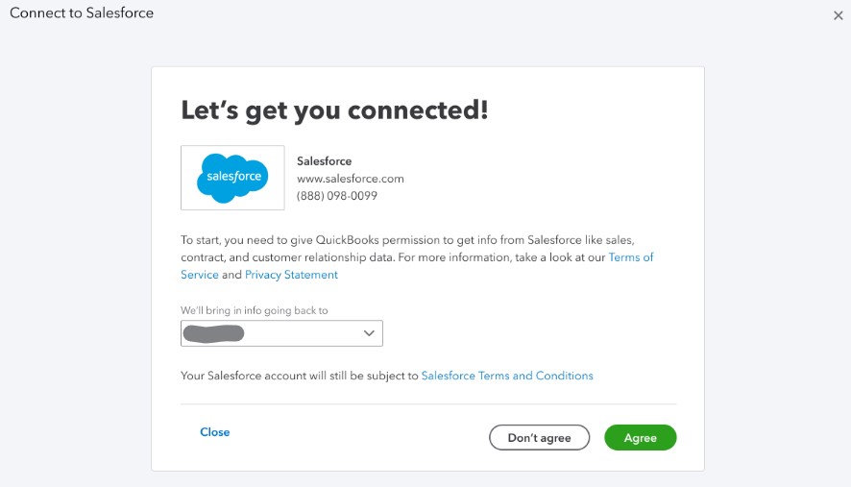
Task: Click the 'We'll bring in info going back to' label
Action: pyautogui.click(x=254, y=310)
